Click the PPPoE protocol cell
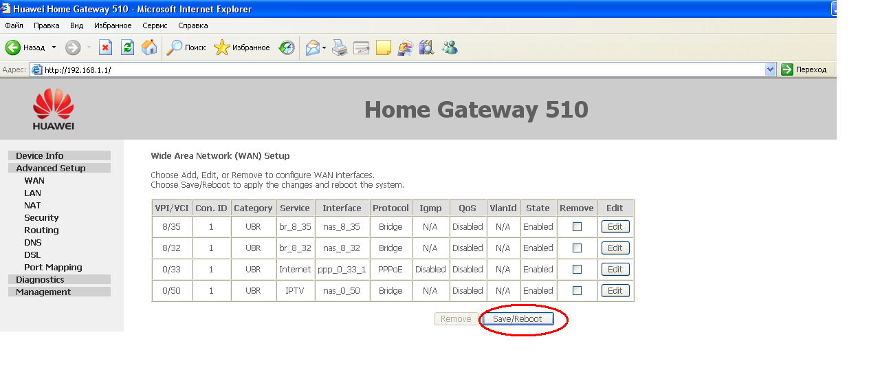This screenshot has height=379, width=880. point(390,269)
